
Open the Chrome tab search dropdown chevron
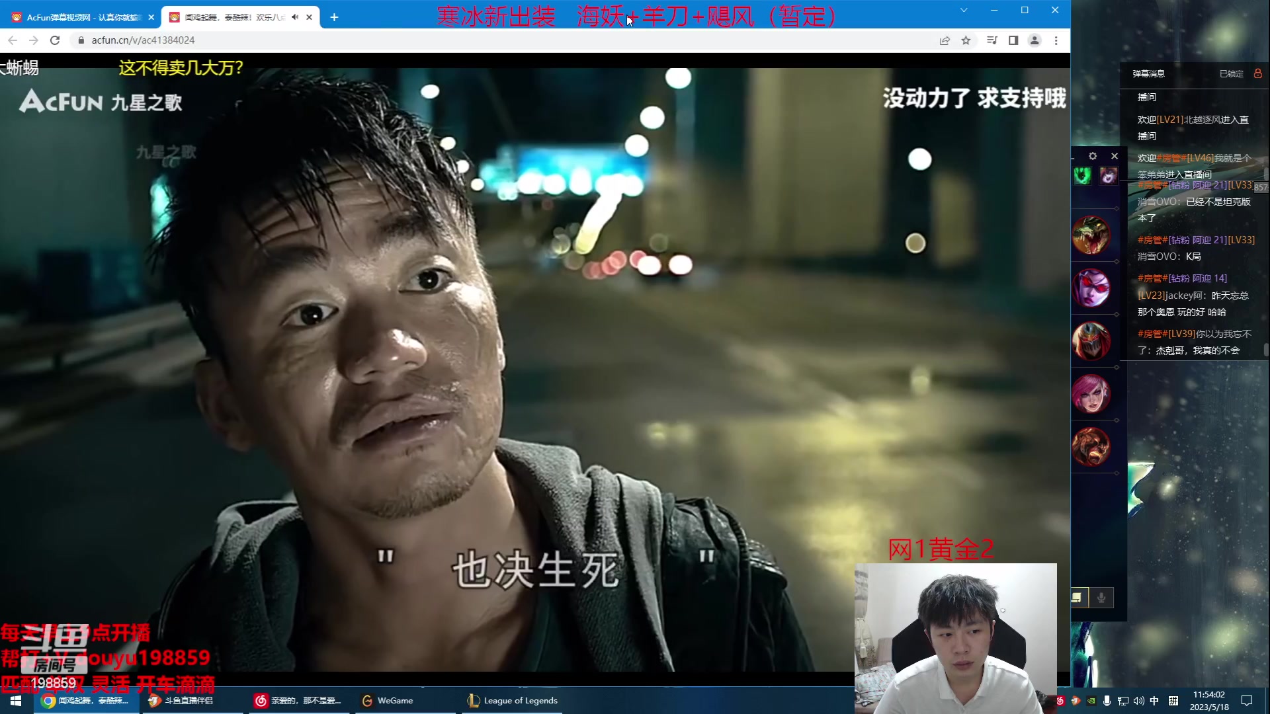click(963, 10)
